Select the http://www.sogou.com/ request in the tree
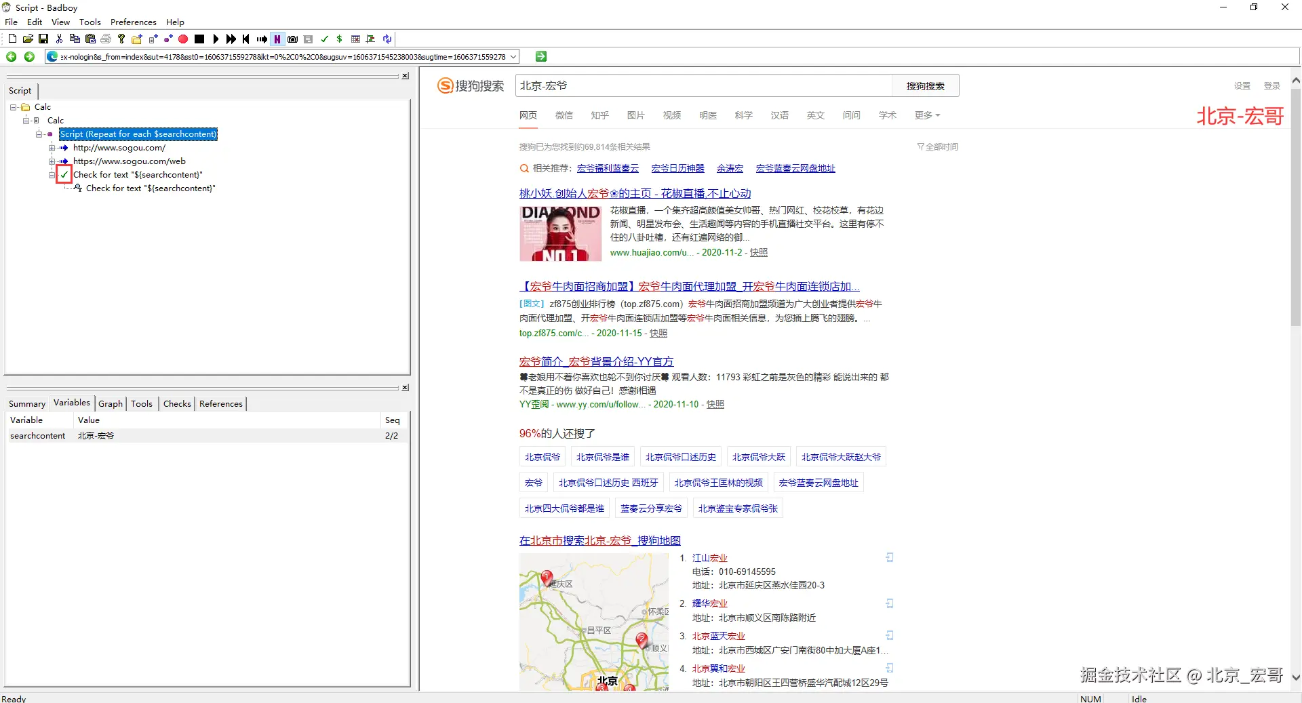This screenshot has width=1302, height=703. 119,148
